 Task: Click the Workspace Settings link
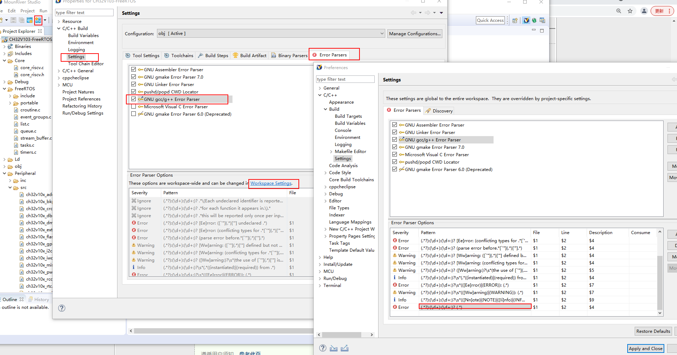tap(271, 183)
